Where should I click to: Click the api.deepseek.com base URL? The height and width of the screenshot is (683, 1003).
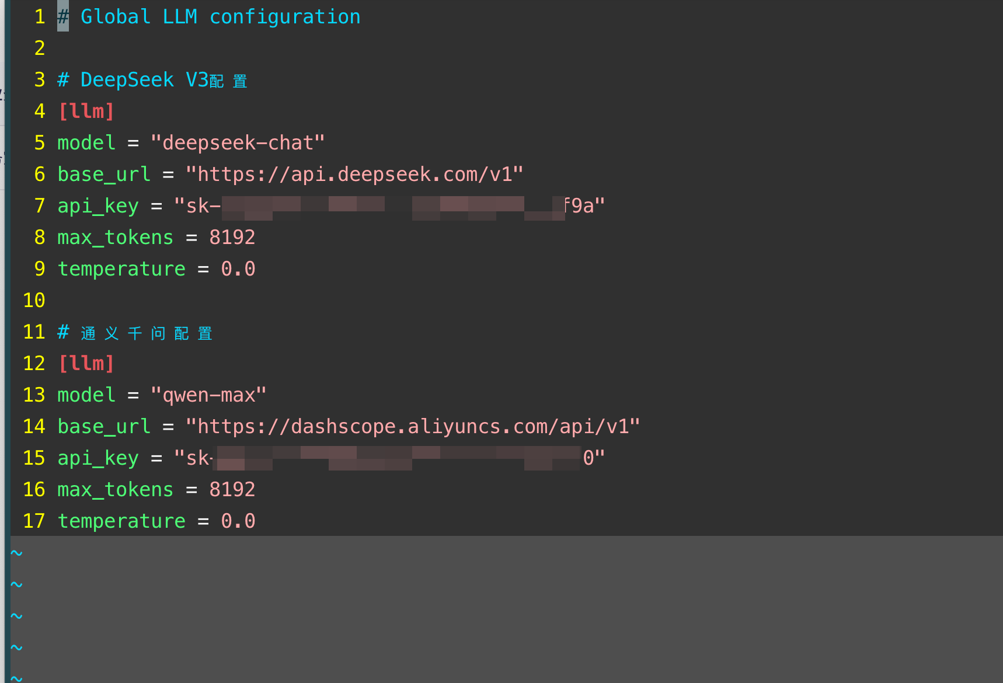pyautogui.click(x=354, y=175)
